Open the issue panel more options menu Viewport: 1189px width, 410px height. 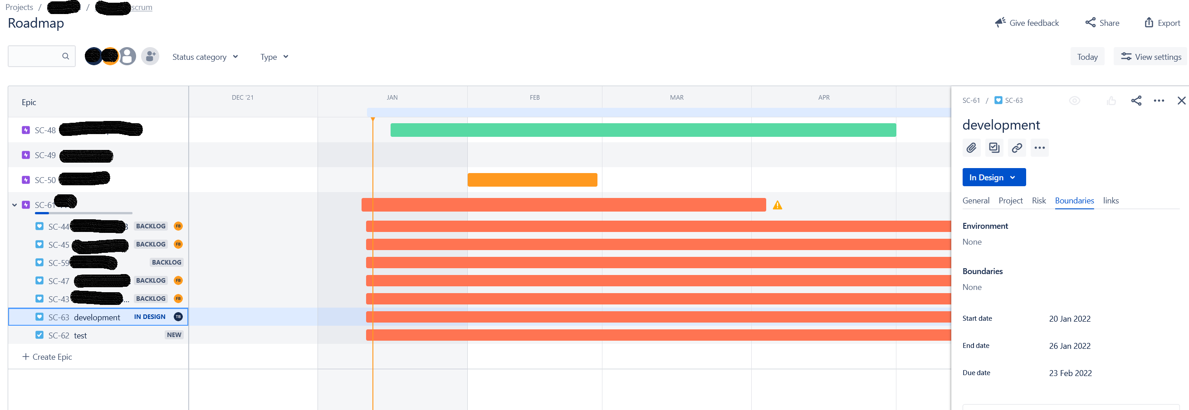click(1159, 101)
